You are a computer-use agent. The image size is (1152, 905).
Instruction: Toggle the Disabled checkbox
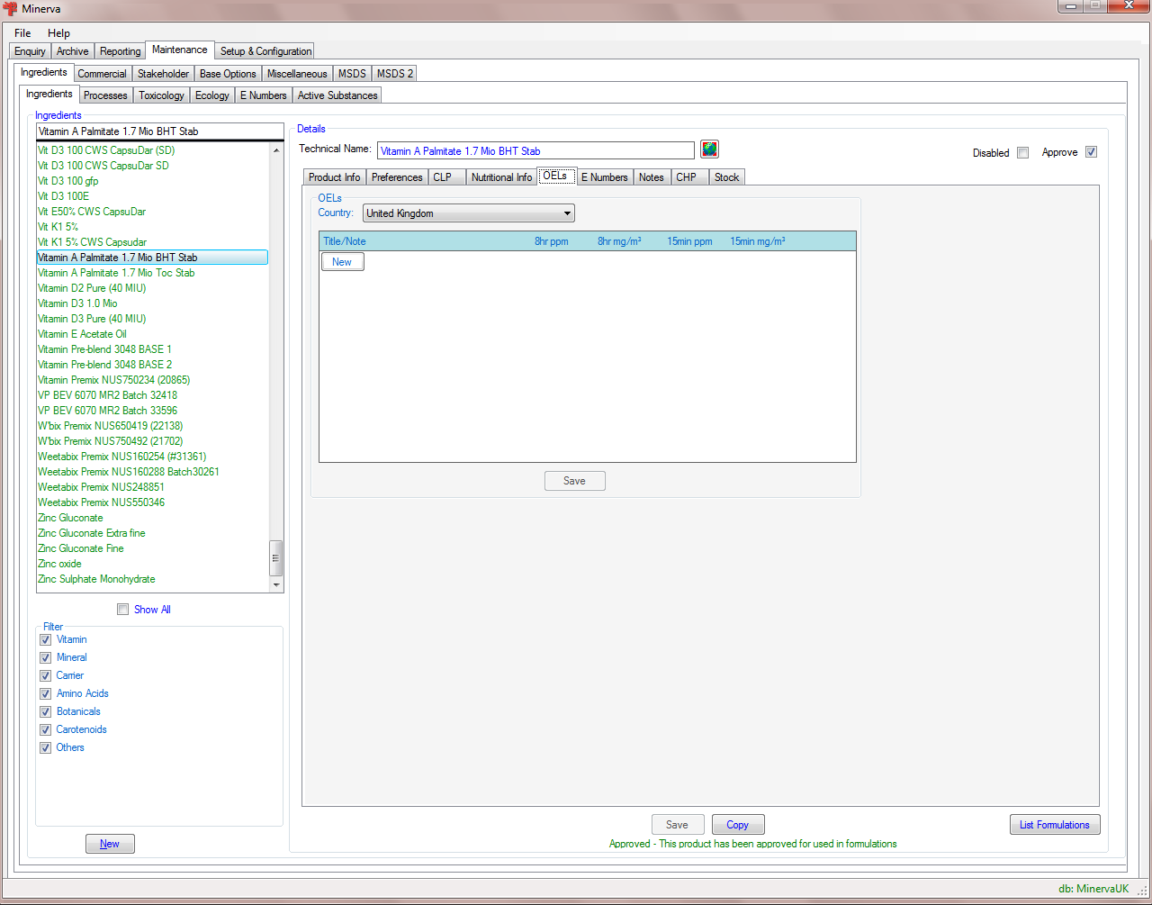(x=1022, y=153)
